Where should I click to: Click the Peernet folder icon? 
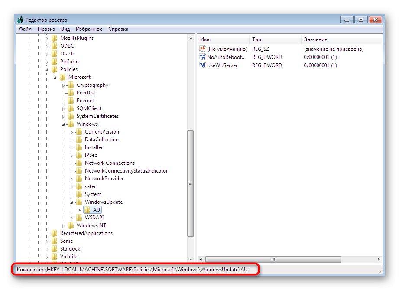tap(71, 101)
